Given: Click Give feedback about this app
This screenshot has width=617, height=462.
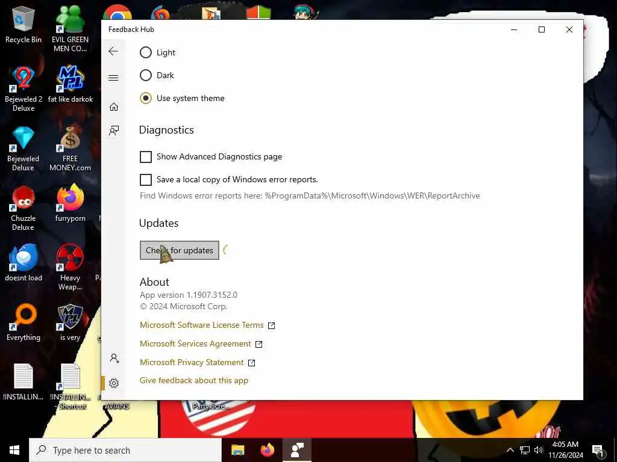Looking at the screenshot, I should [194, 380].
